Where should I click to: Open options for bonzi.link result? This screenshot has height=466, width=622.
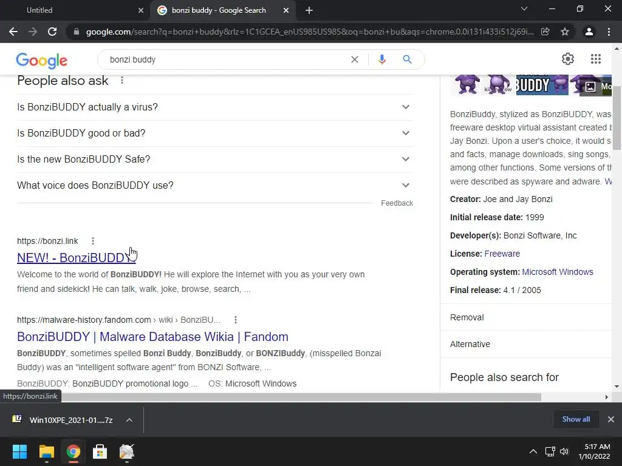tap(93, 241)
